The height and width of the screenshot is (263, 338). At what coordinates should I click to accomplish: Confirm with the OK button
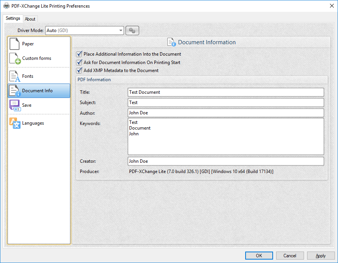(x=259, y=256)
